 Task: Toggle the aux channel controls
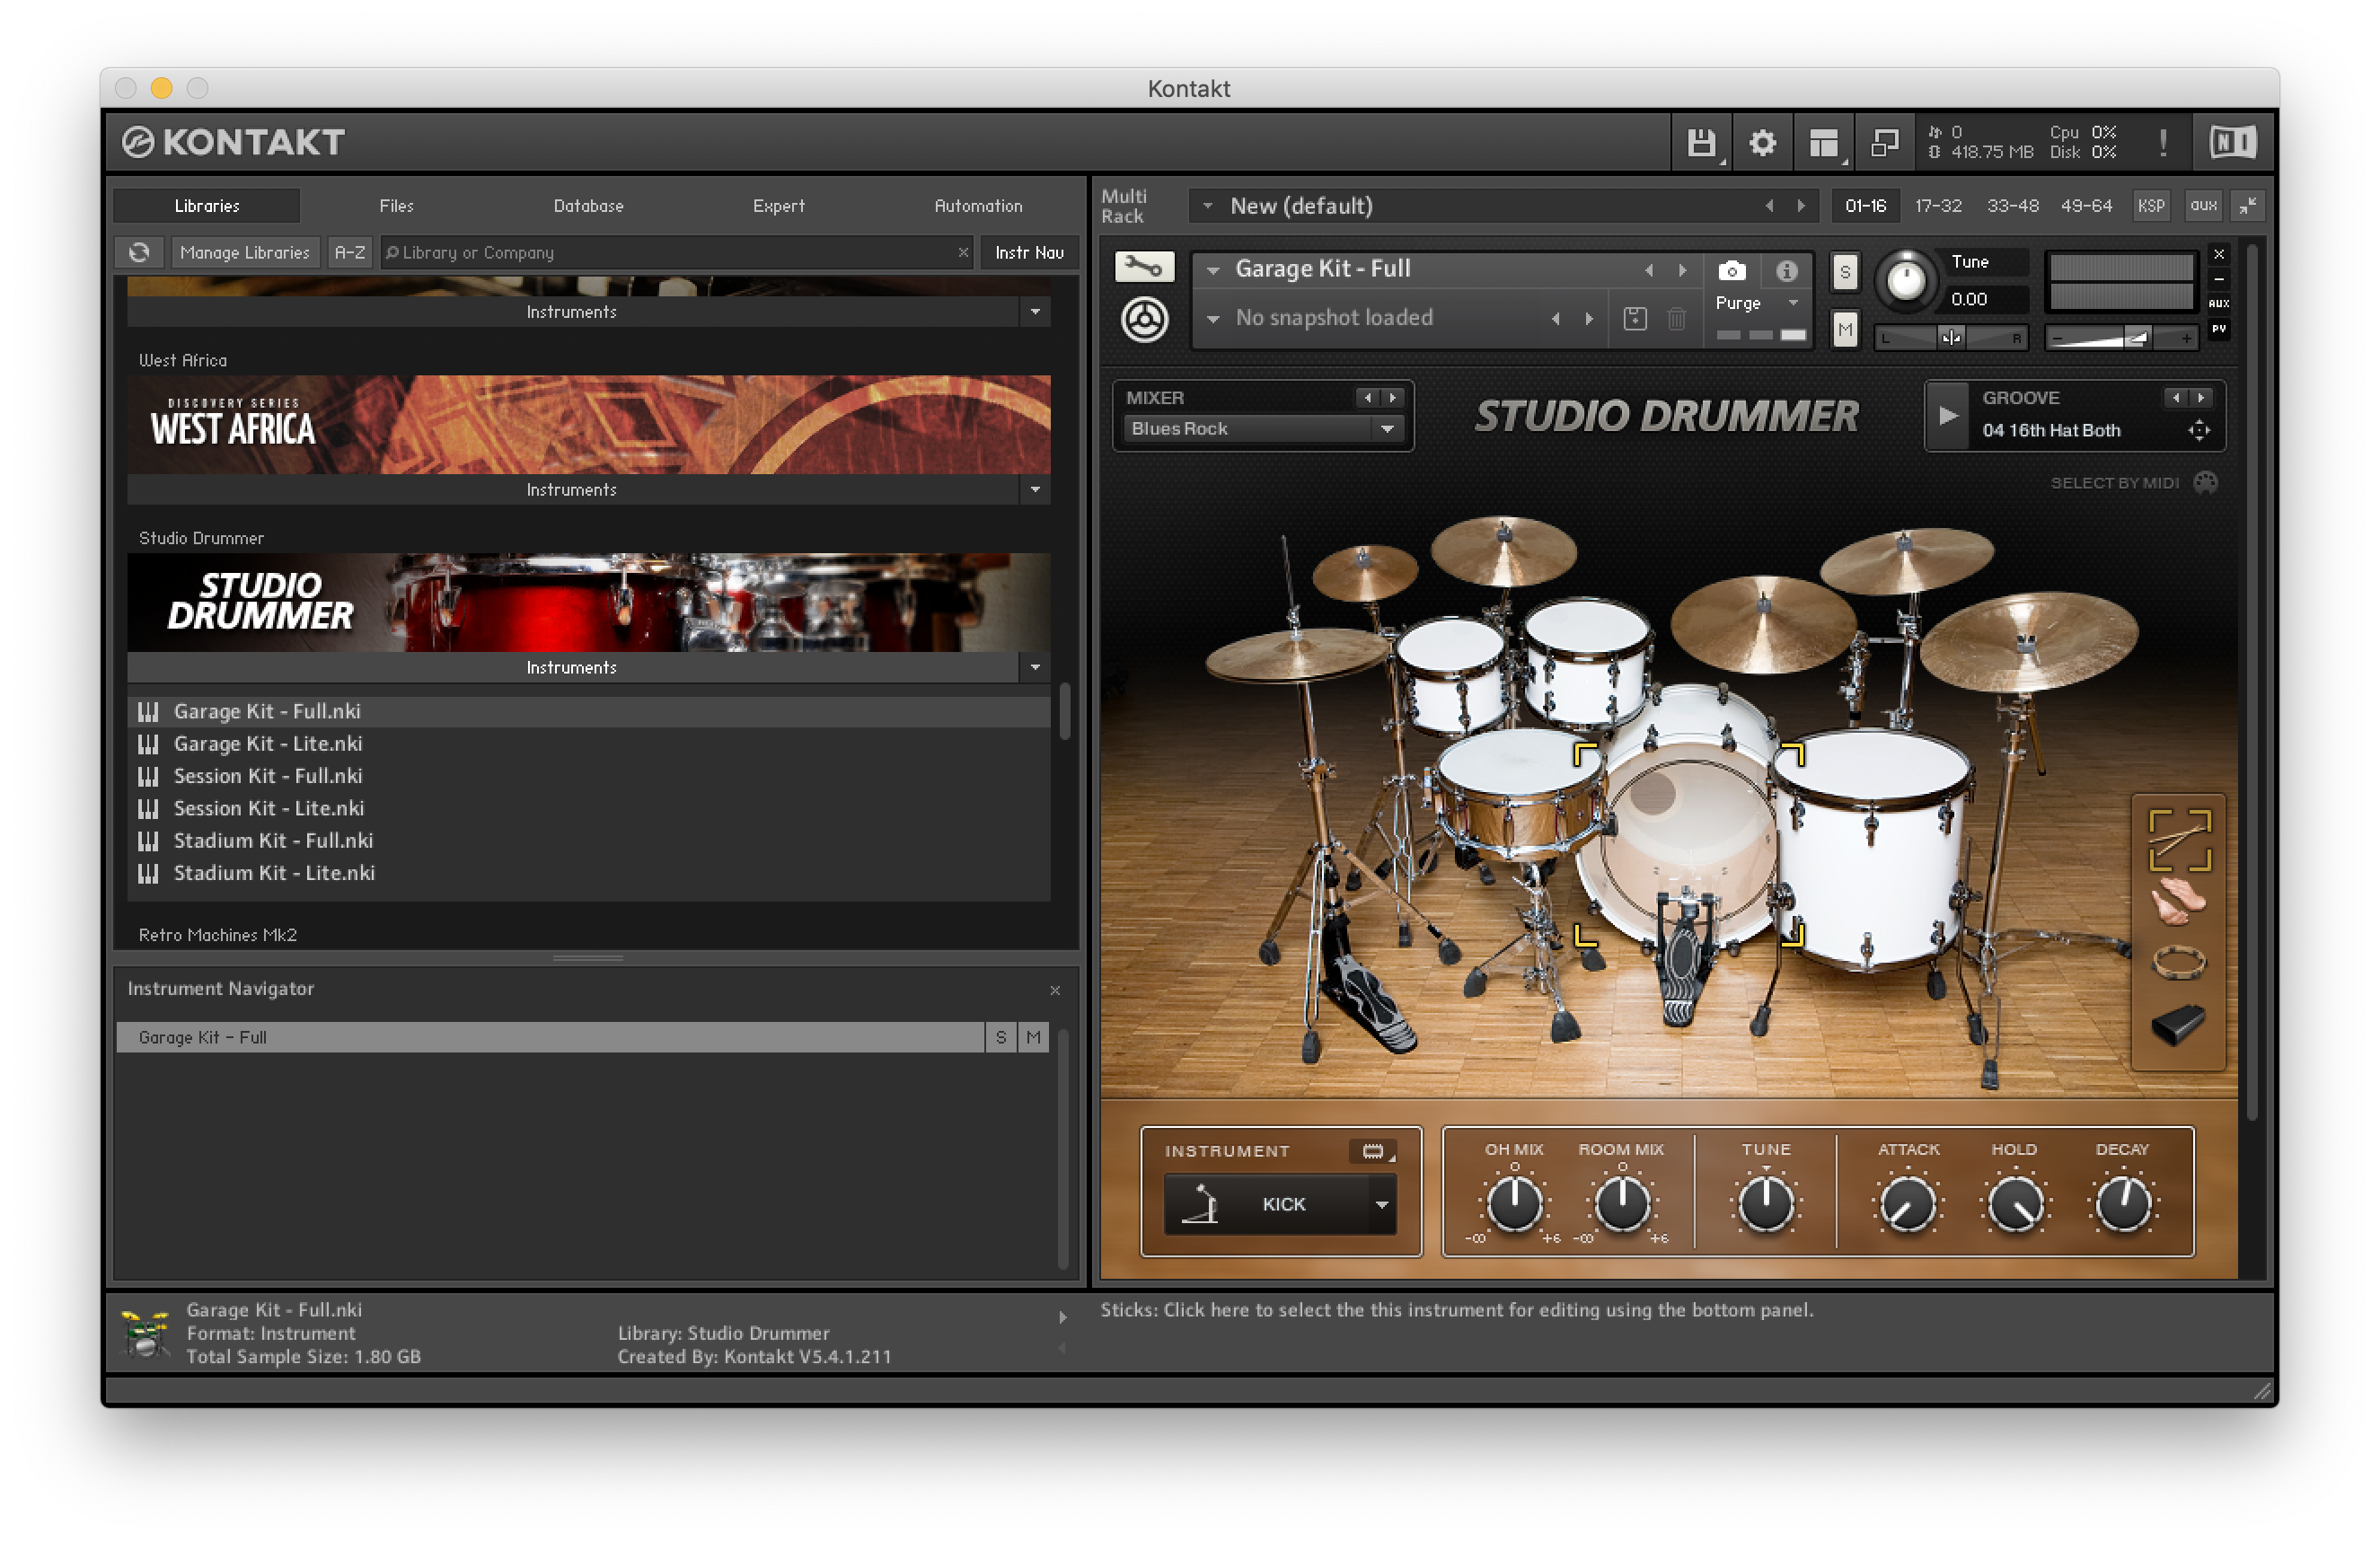coord(2203,206)
